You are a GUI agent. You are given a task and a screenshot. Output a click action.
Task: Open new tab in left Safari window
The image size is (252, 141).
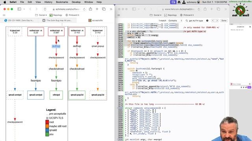pos(97,9)
